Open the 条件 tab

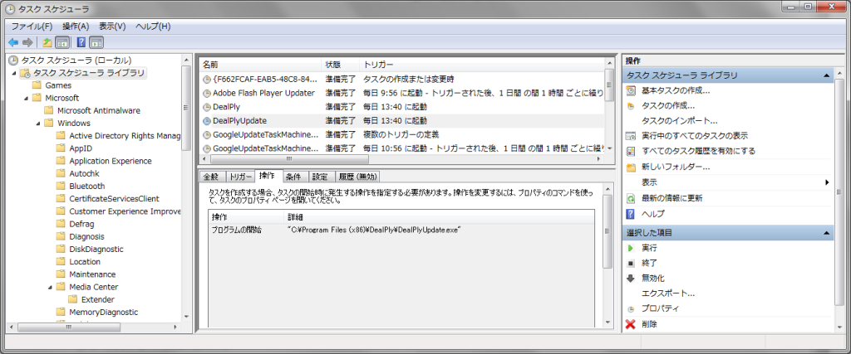pos(293,177)
